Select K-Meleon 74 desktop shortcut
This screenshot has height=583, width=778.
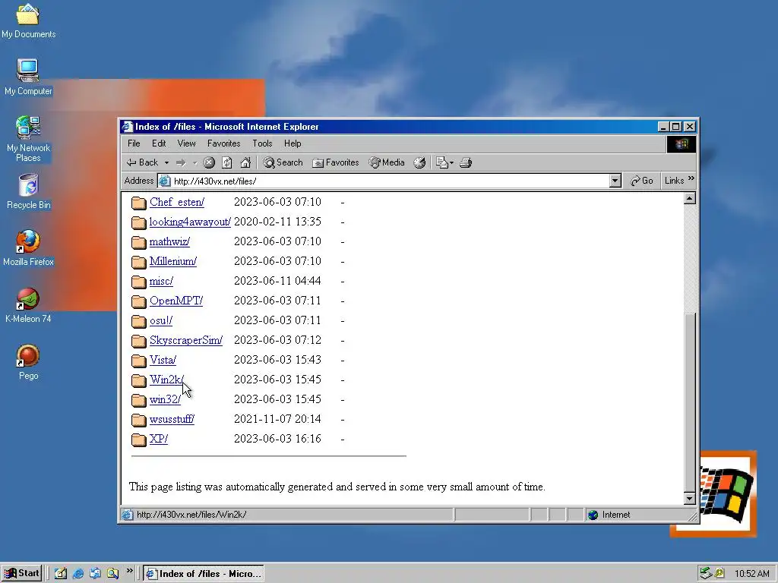(x=28, y=305)
